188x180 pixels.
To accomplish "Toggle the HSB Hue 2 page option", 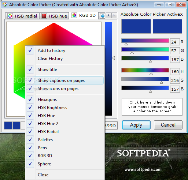I will (x=65, y=124).
